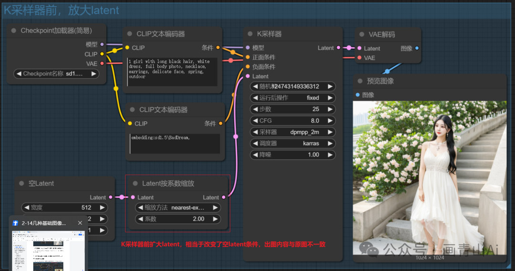Click the Latent input port on K采样器
Screen dimensions: 515x271
(x=248, y=76)
